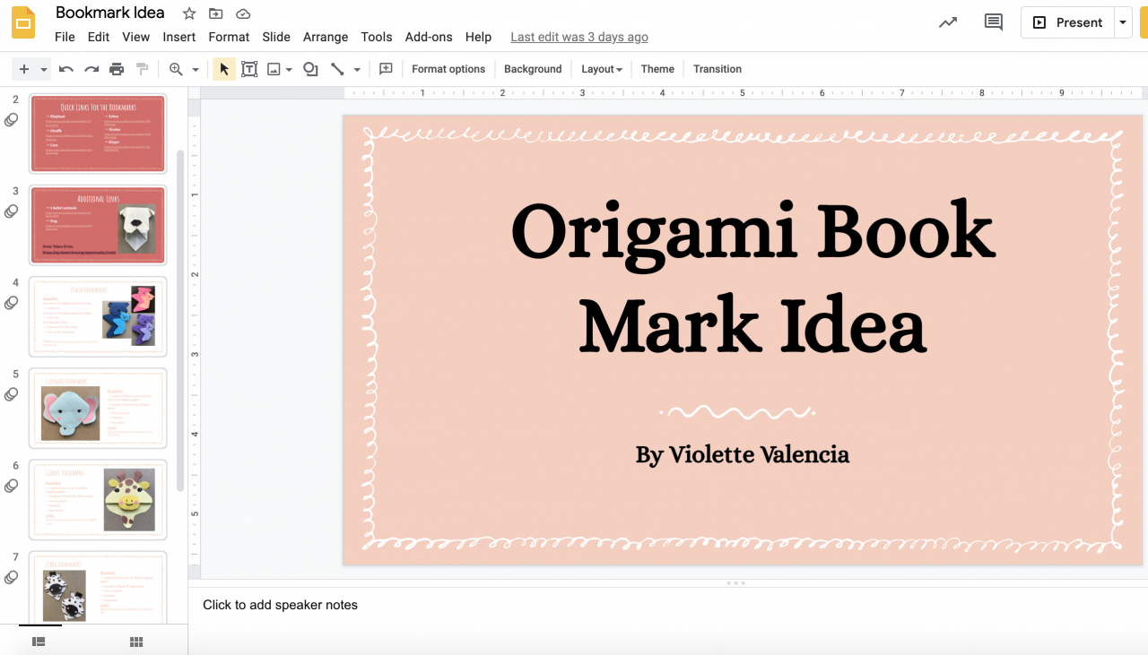This screenshot has height=655, width=1148.
Task: Select the Text box tool
Action: (249, 69)
